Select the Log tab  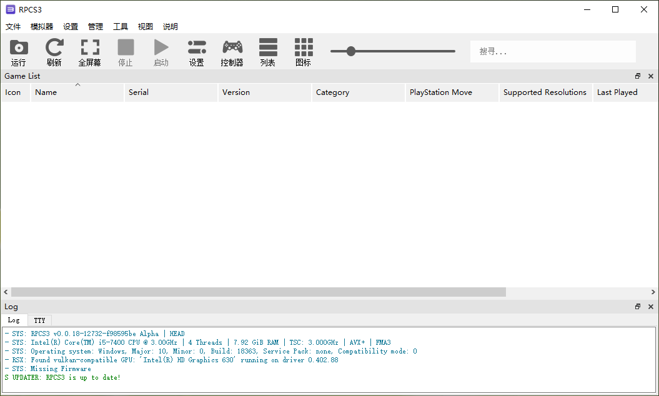[x=14, y=320]
